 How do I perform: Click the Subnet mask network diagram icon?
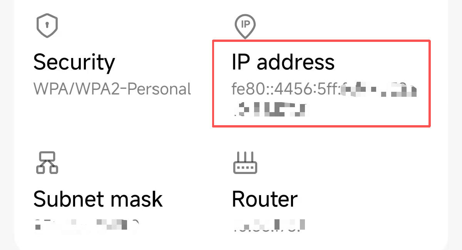47,162
